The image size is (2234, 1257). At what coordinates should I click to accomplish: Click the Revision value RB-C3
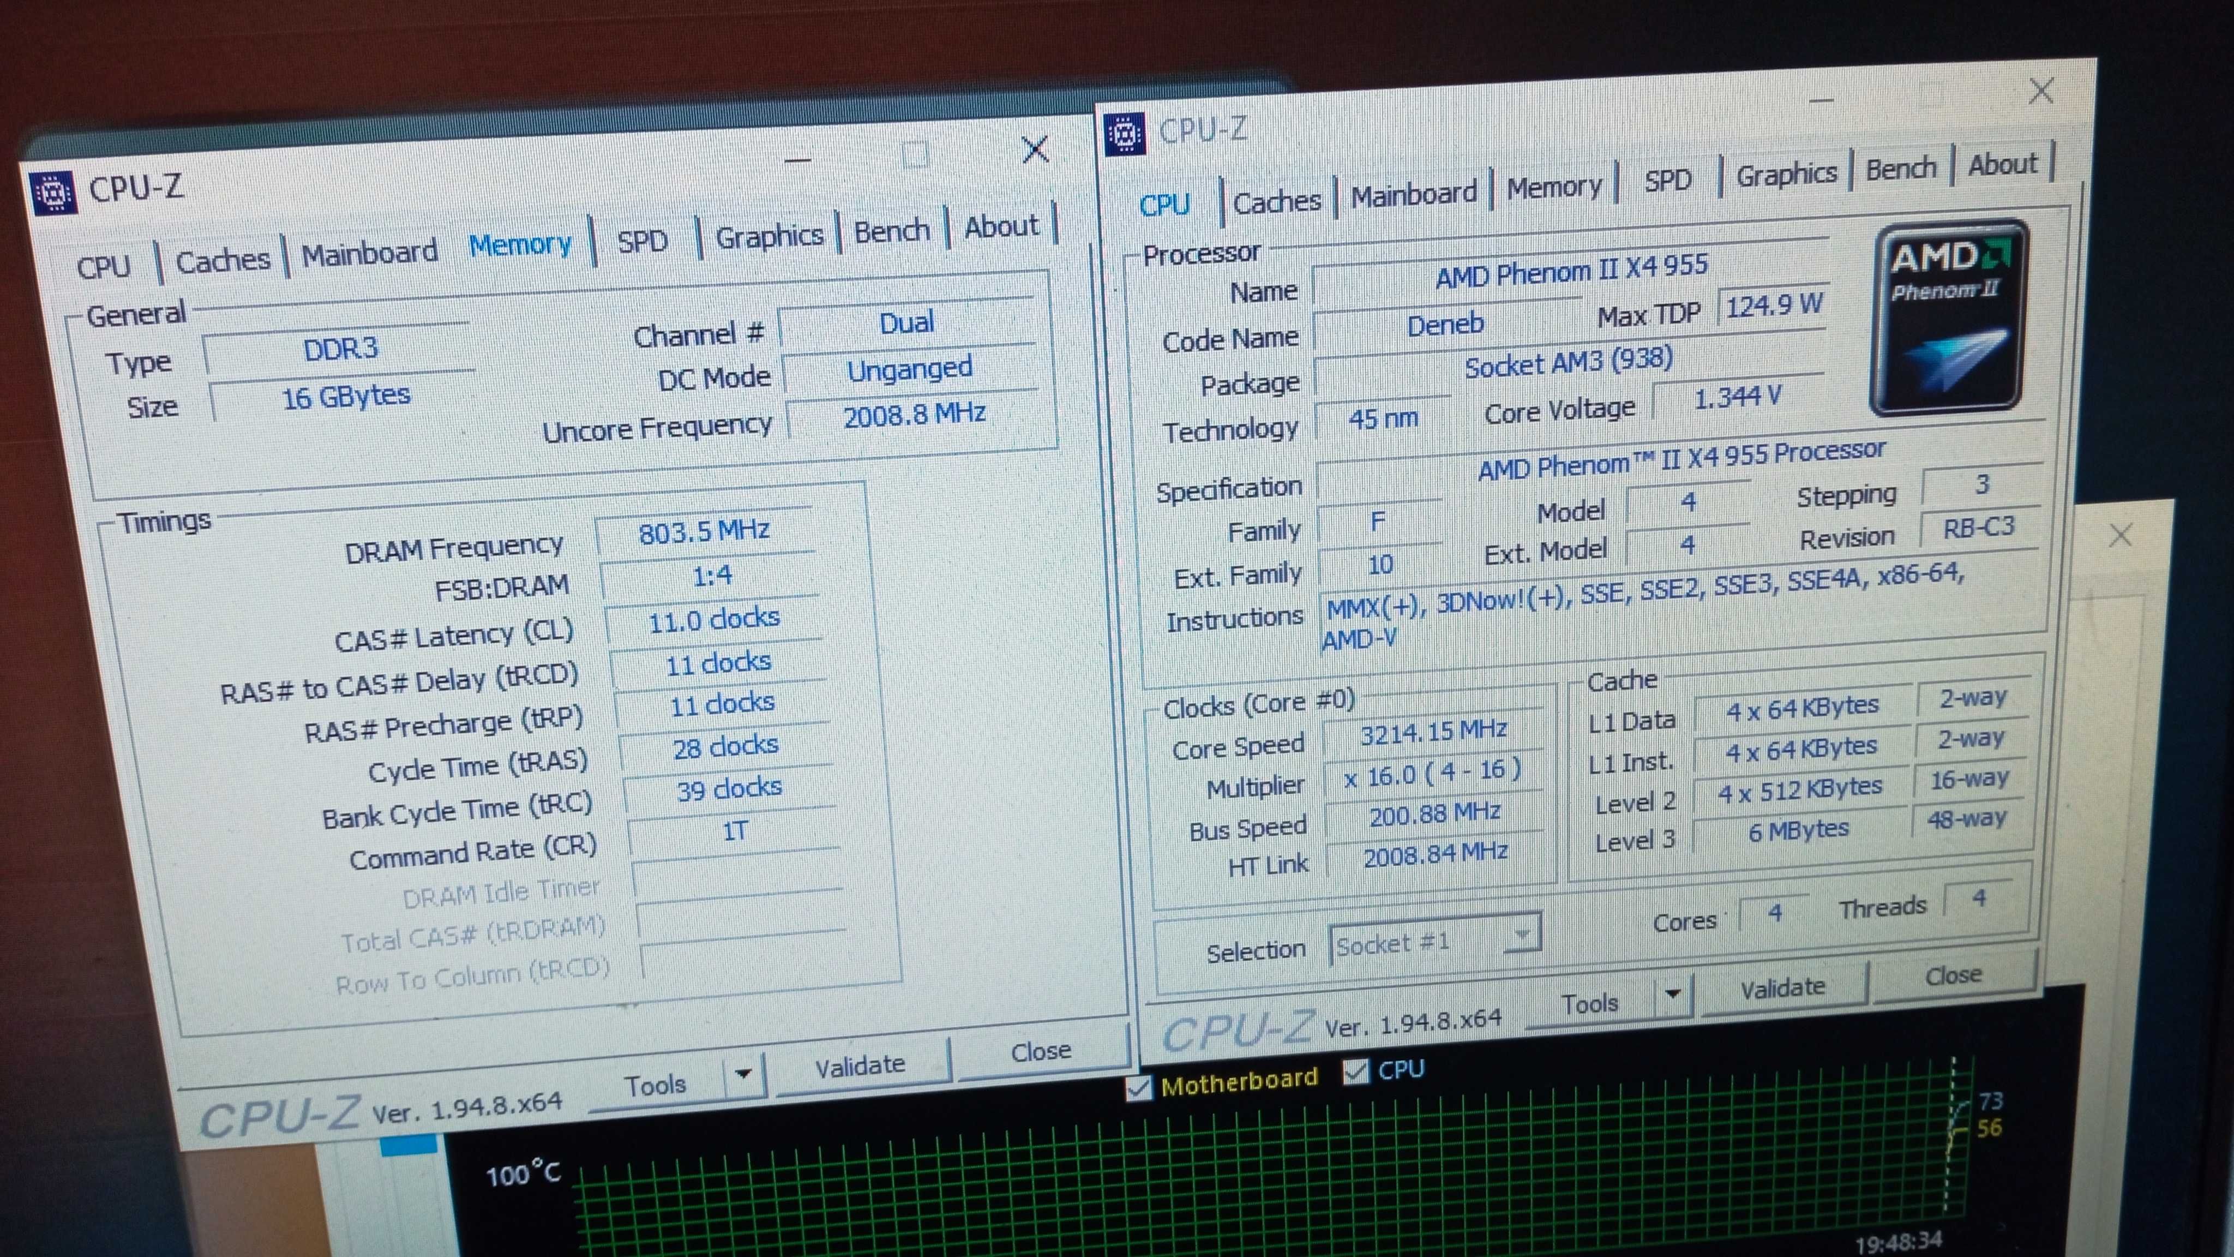click(1980, 528)
